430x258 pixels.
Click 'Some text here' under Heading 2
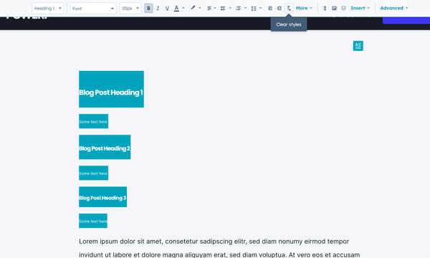click(x=93, y=173)
